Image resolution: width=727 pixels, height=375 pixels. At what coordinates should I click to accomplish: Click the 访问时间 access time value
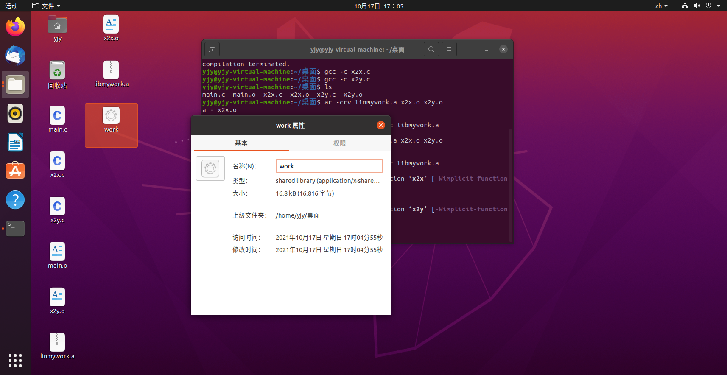tap(329, 238)
